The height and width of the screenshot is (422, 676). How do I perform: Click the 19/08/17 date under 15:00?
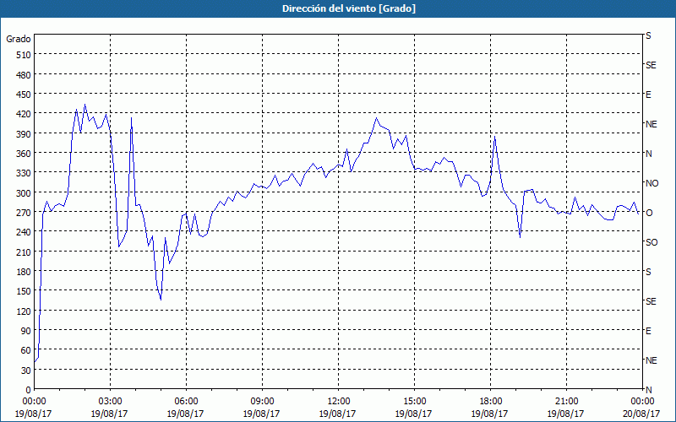pyautogui.click(x=413, y=414)
